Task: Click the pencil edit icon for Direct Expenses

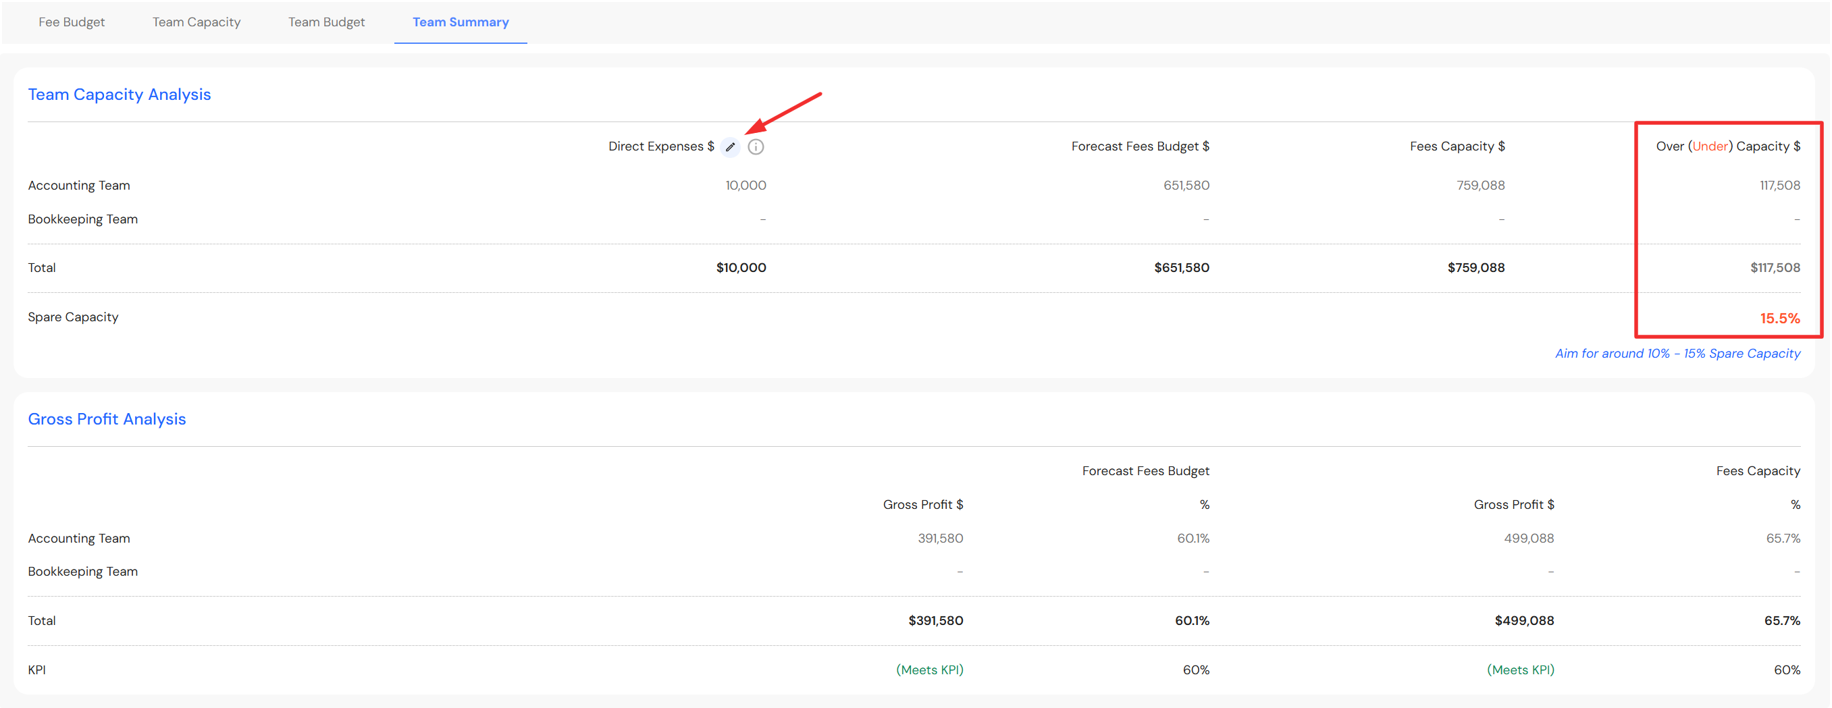Action: point(730,147)
